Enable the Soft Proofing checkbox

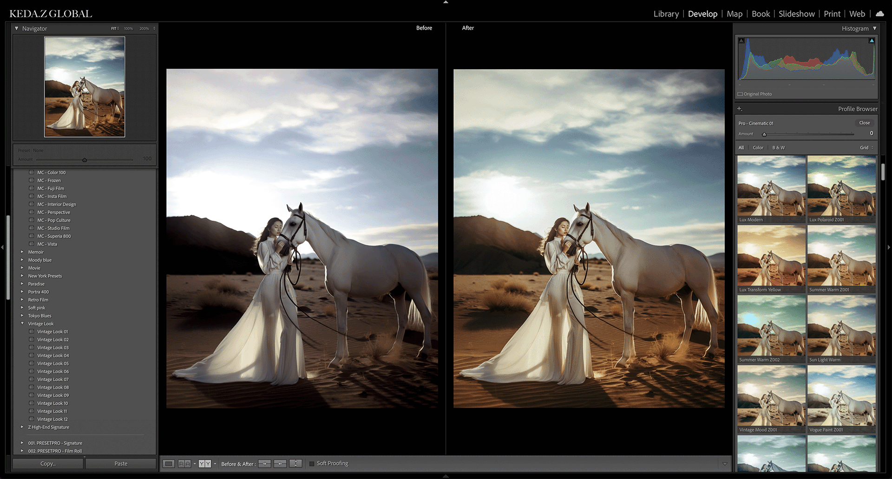312,464
